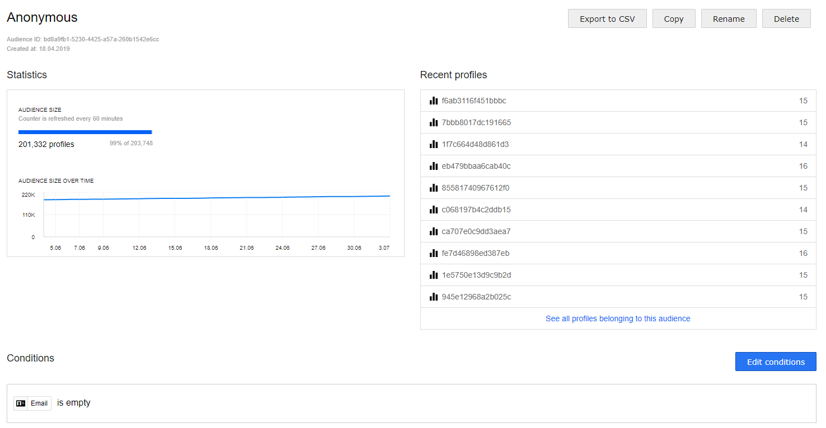Screen dimensions: 826x428
Task: Open profile 85581740967612f0
Action: point(475,188)
